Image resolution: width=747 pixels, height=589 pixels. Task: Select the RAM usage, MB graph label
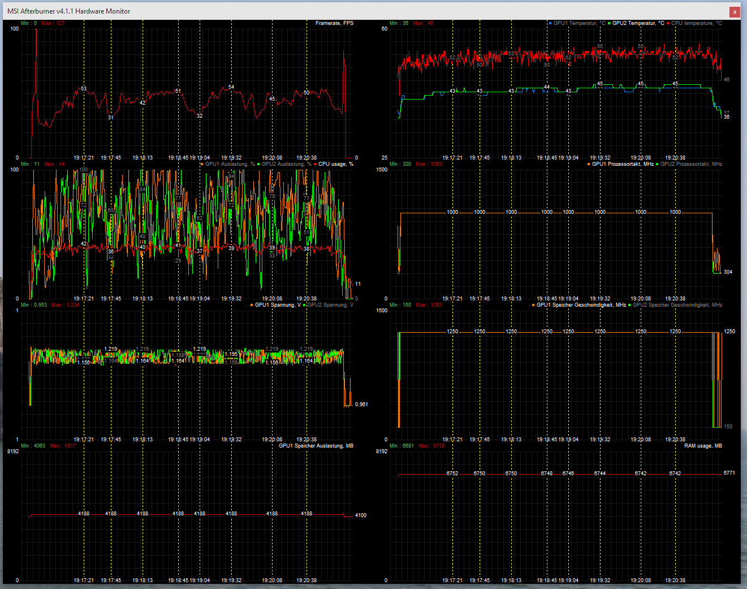click(x=703, y=446)
